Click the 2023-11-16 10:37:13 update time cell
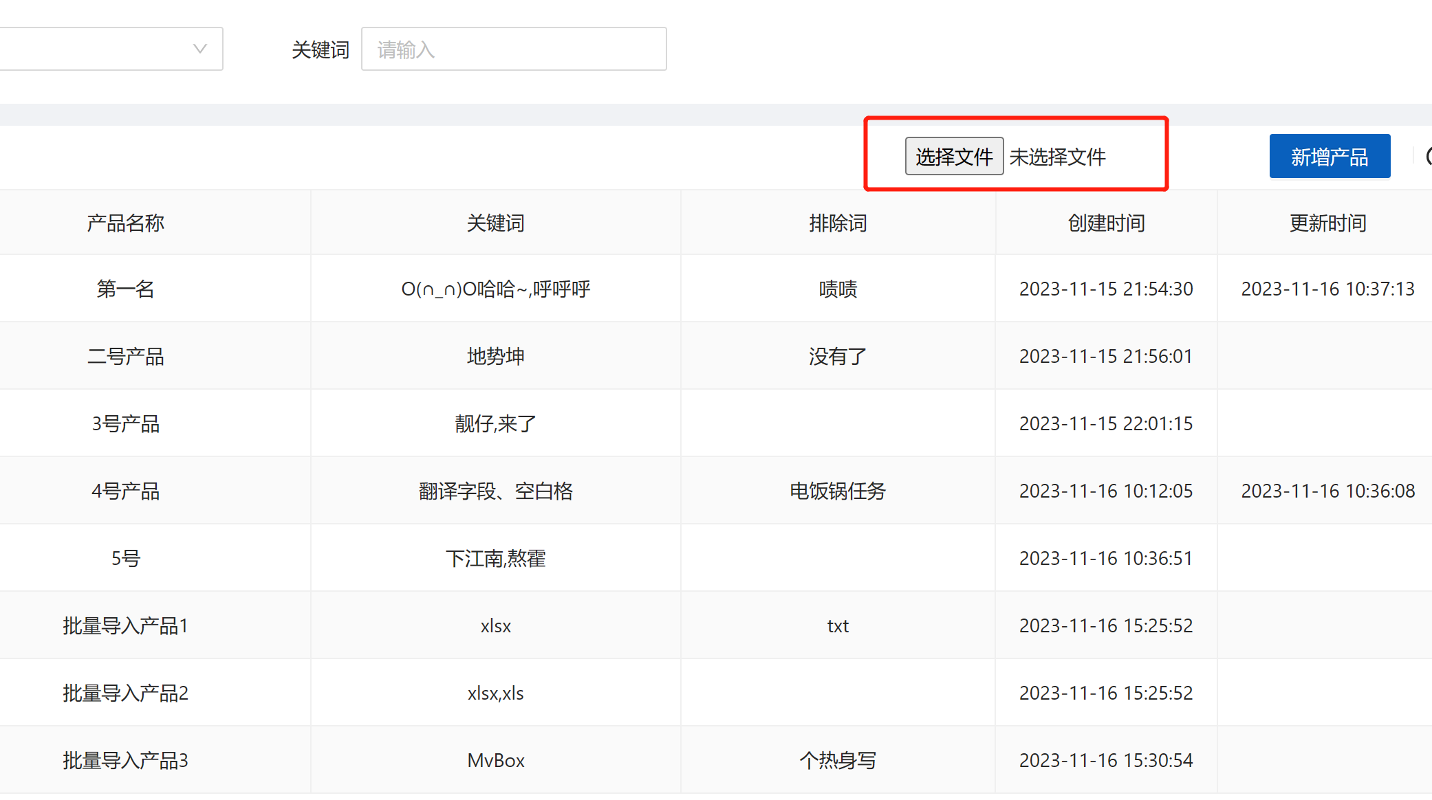 coord(1327,289)
